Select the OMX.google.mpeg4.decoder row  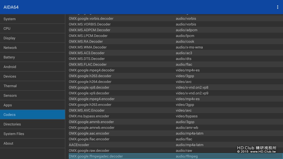176,70
